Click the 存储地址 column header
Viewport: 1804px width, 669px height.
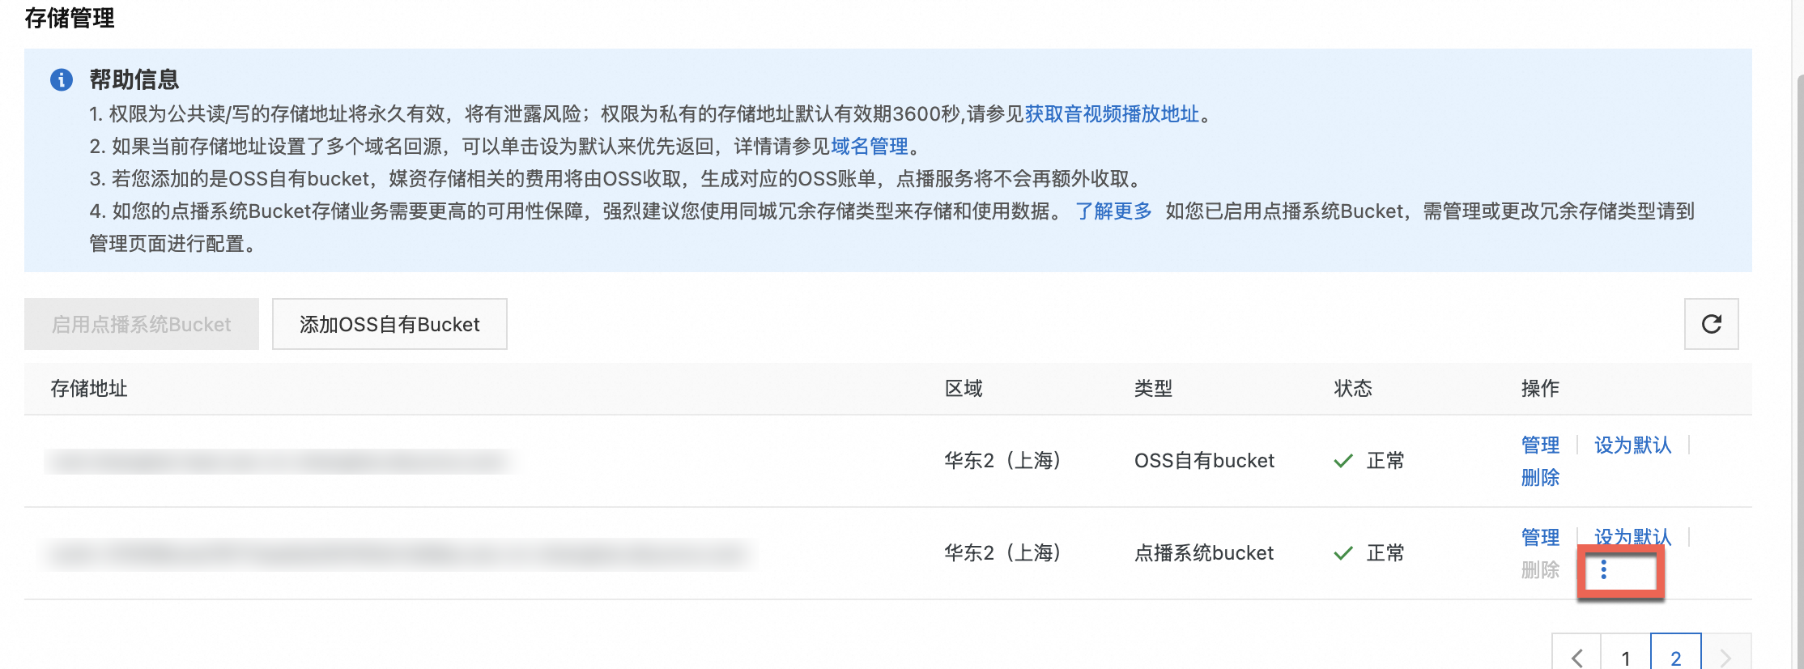pos(89,389)
